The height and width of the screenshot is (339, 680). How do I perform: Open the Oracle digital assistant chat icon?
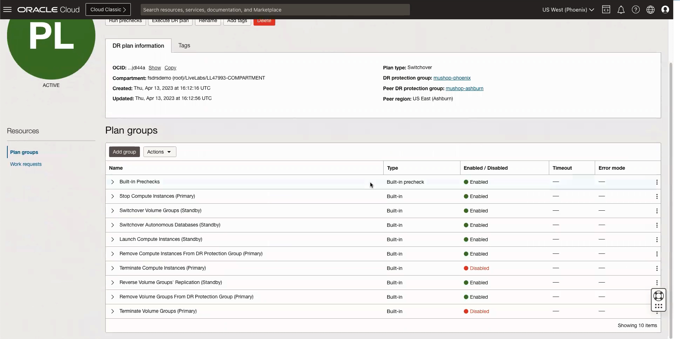658,296
